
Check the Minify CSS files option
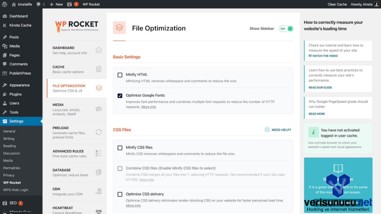[120, 147]
